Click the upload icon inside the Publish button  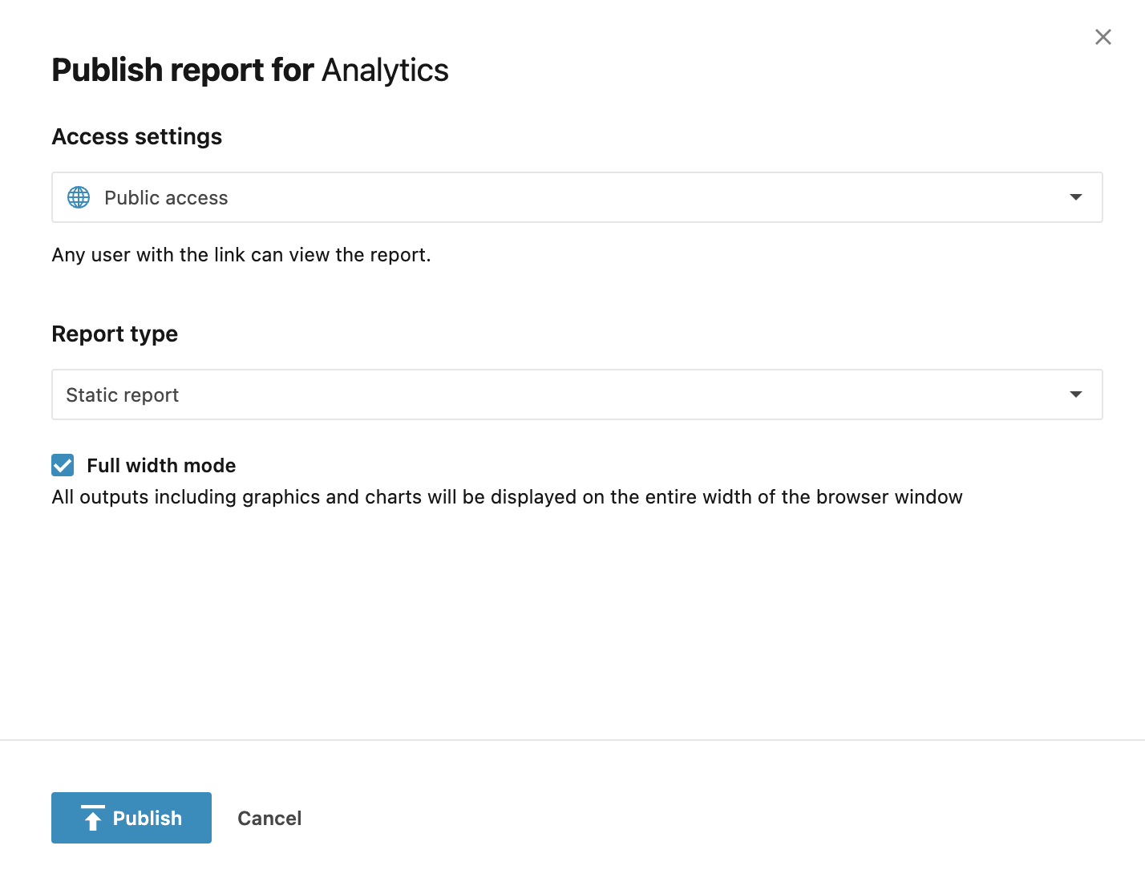point(94,817)
